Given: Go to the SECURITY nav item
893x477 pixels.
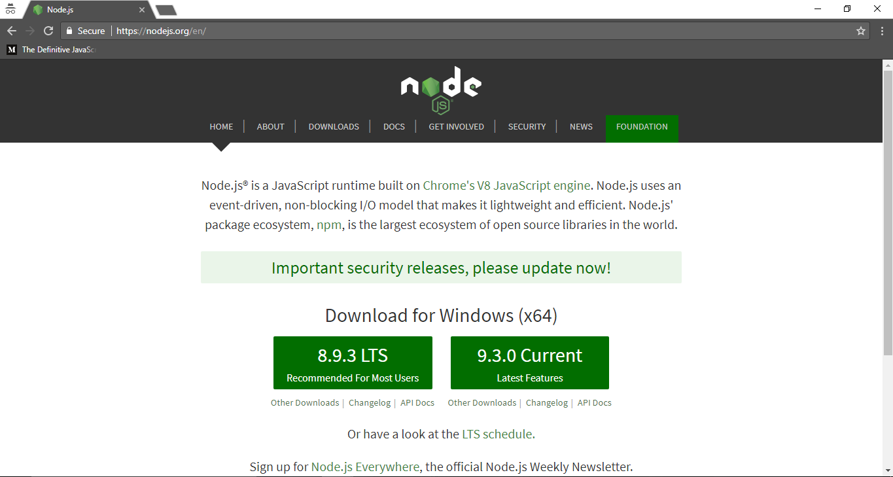Looking at the screenshot, I should point(527,127).
